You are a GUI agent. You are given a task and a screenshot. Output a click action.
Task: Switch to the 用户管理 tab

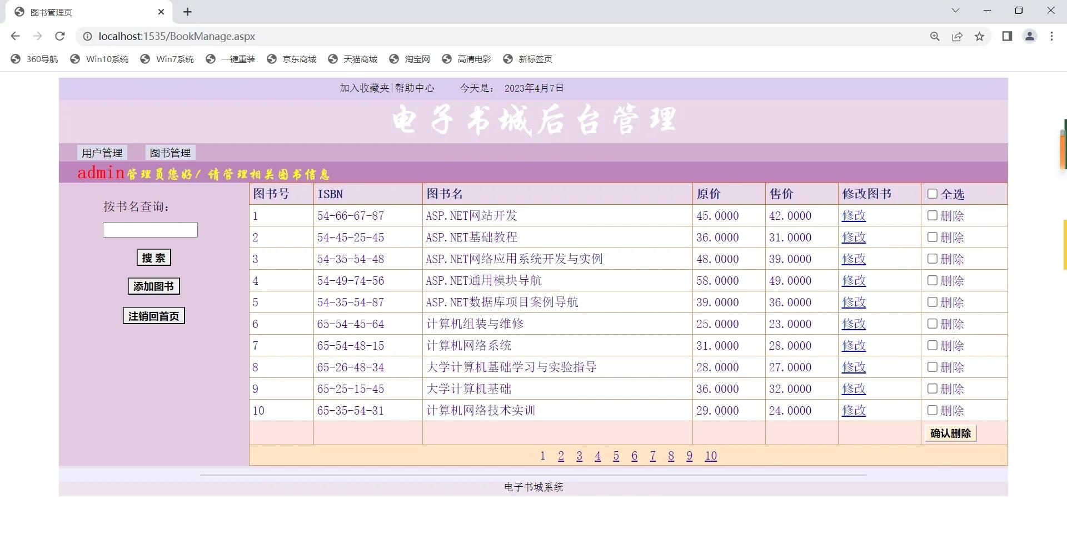pyautogui.click(x=102, y=152)
